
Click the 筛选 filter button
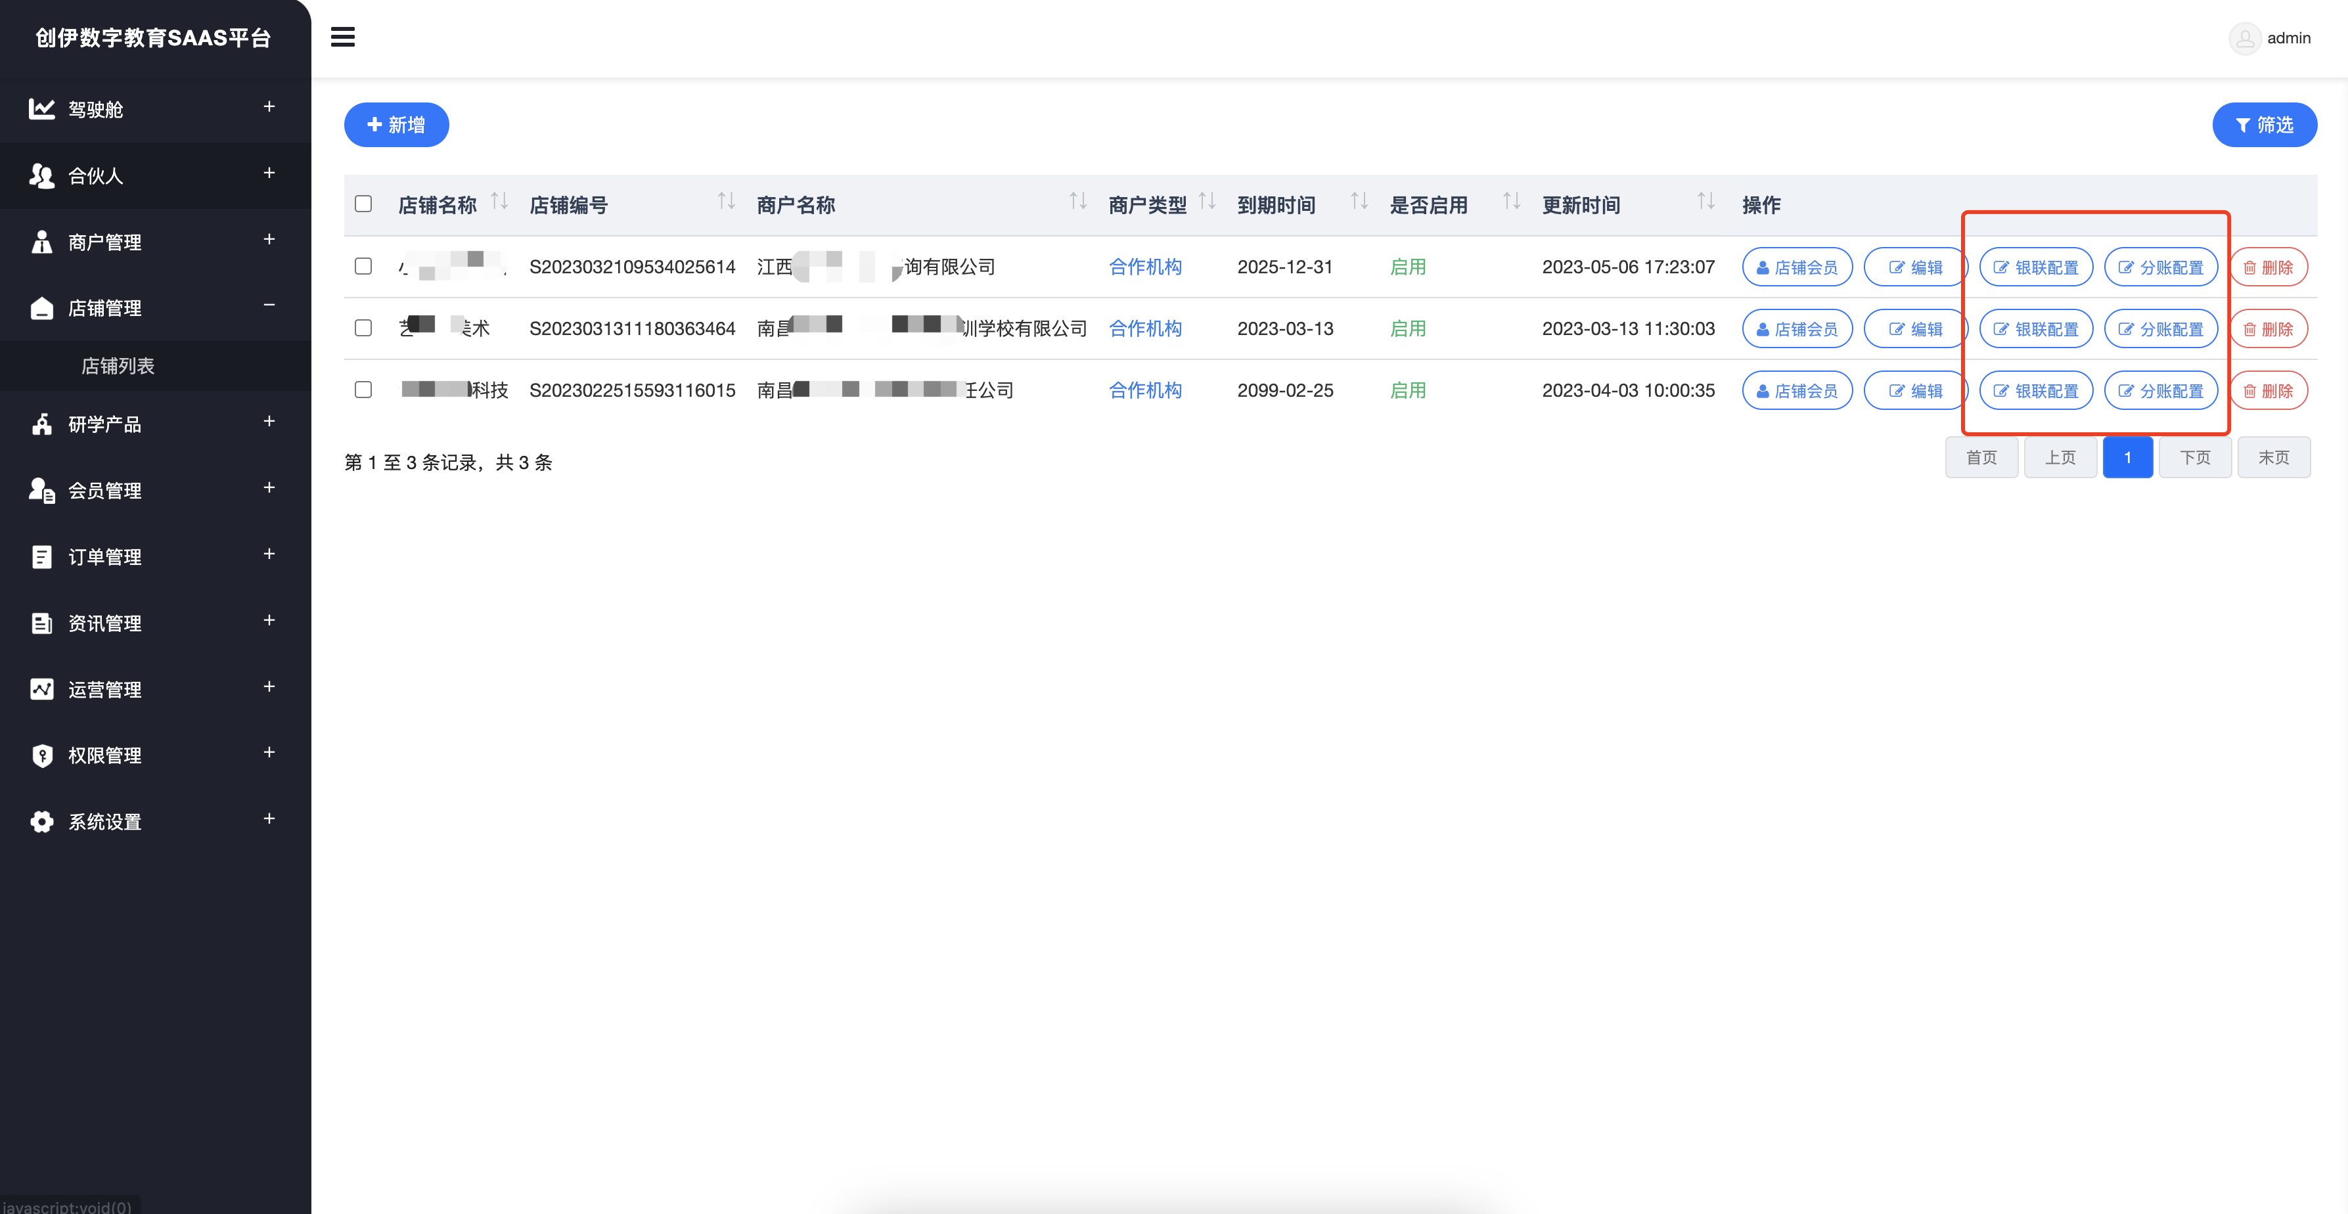[x=2264, y=125]
